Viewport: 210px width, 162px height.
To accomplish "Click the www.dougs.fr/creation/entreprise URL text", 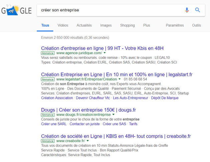I will point(83,115).
